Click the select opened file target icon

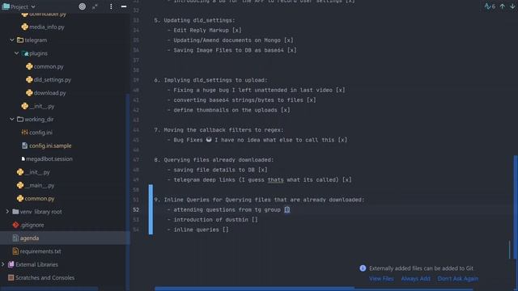tap(83, 6)
